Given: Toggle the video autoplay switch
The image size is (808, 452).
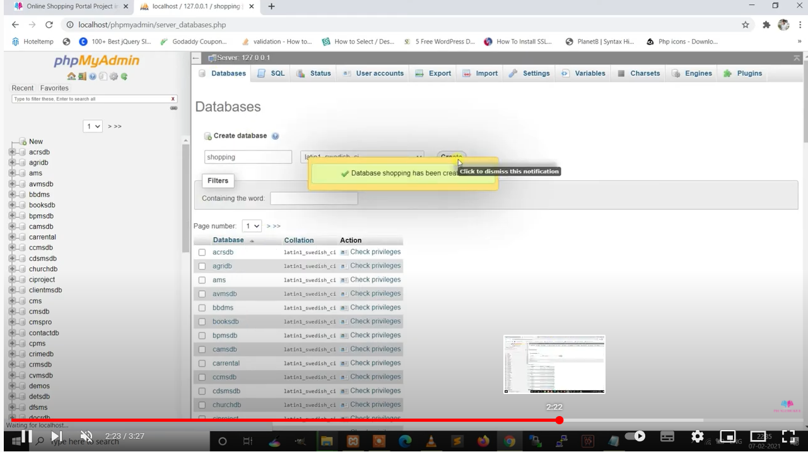Looking at the screenshot, I should (635, 436).
